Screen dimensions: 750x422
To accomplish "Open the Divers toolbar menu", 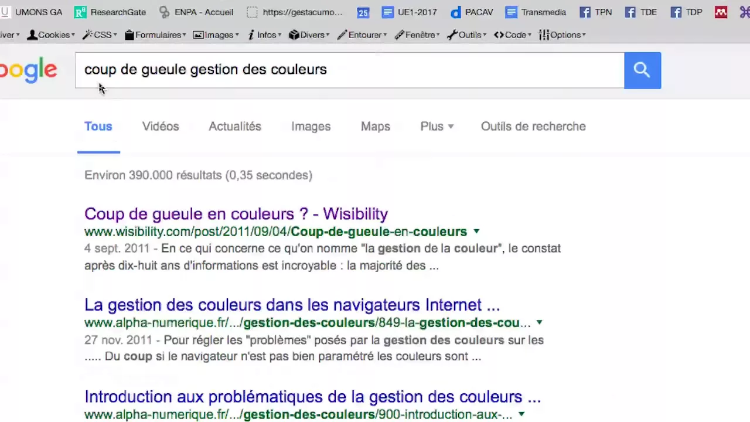I will point(309,35).
